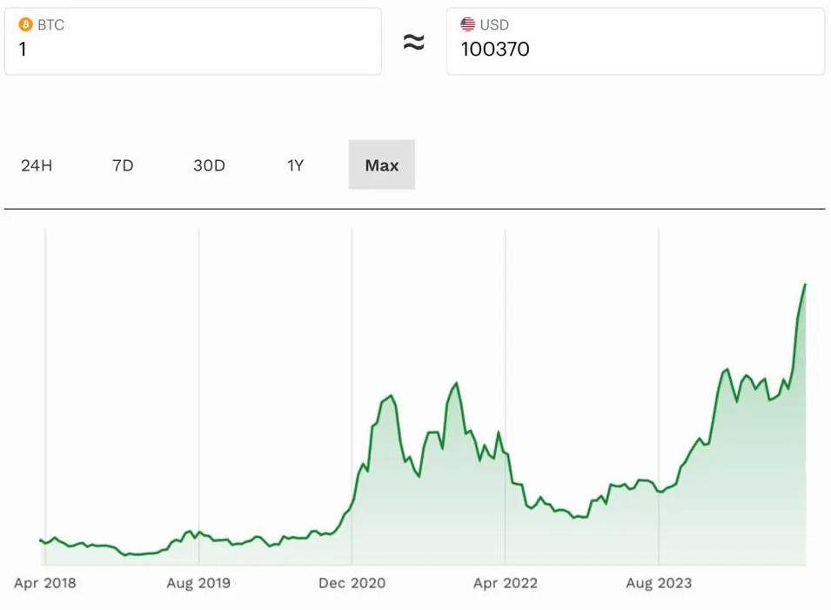Focus the USD amount field showing 100370

[635, 50]
